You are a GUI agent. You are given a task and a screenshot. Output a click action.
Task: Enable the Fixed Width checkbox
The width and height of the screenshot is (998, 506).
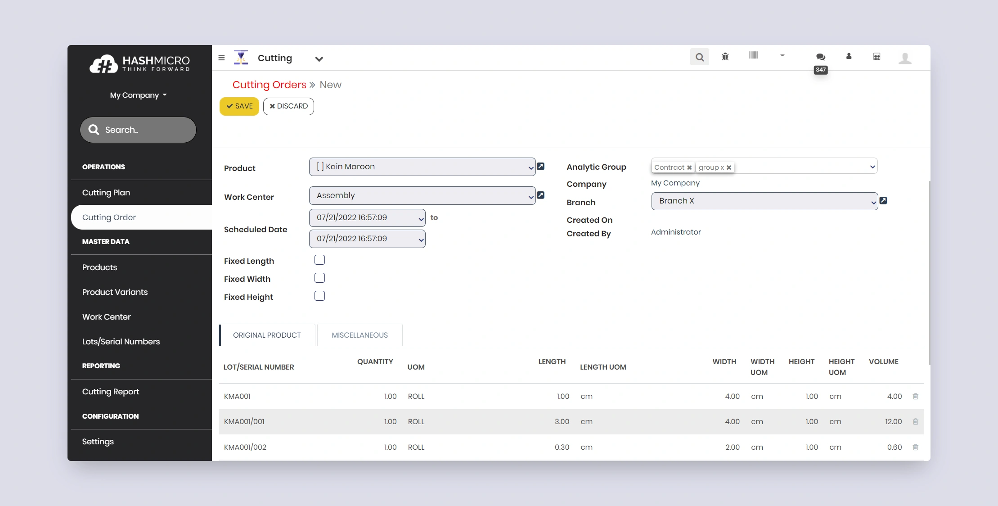(x=319, y=278)
